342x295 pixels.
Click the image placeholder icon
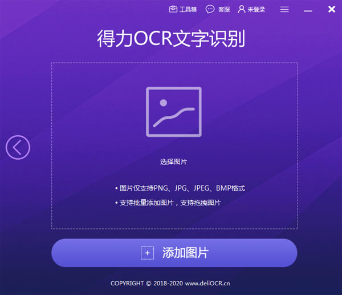tap(174, 112)
